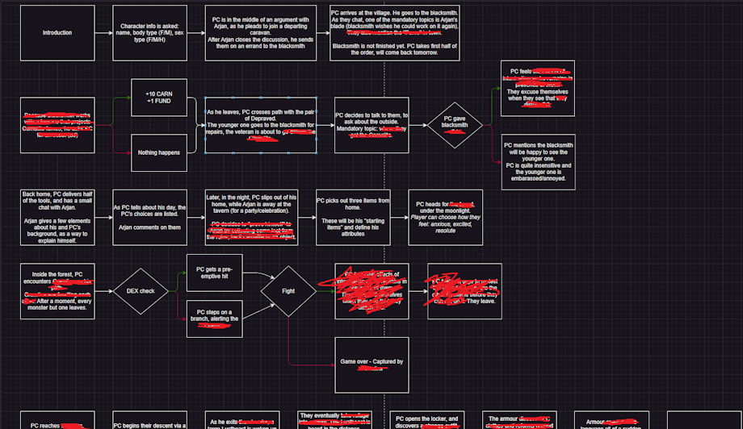Click the 'PC mentions the blacksmith' box
Viewport: 743px width, 429px height.
(538, 162)
